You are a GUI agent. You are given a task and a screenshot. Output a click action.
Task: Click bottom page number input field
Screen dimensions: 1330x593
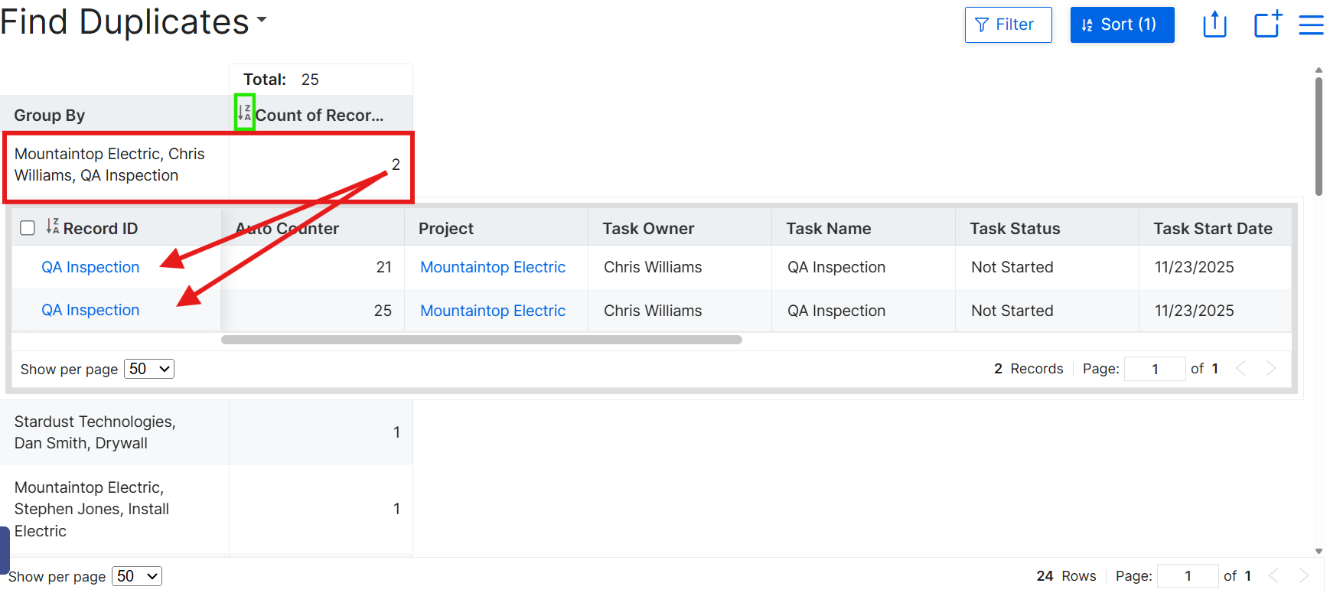(x=1188, y=576)
